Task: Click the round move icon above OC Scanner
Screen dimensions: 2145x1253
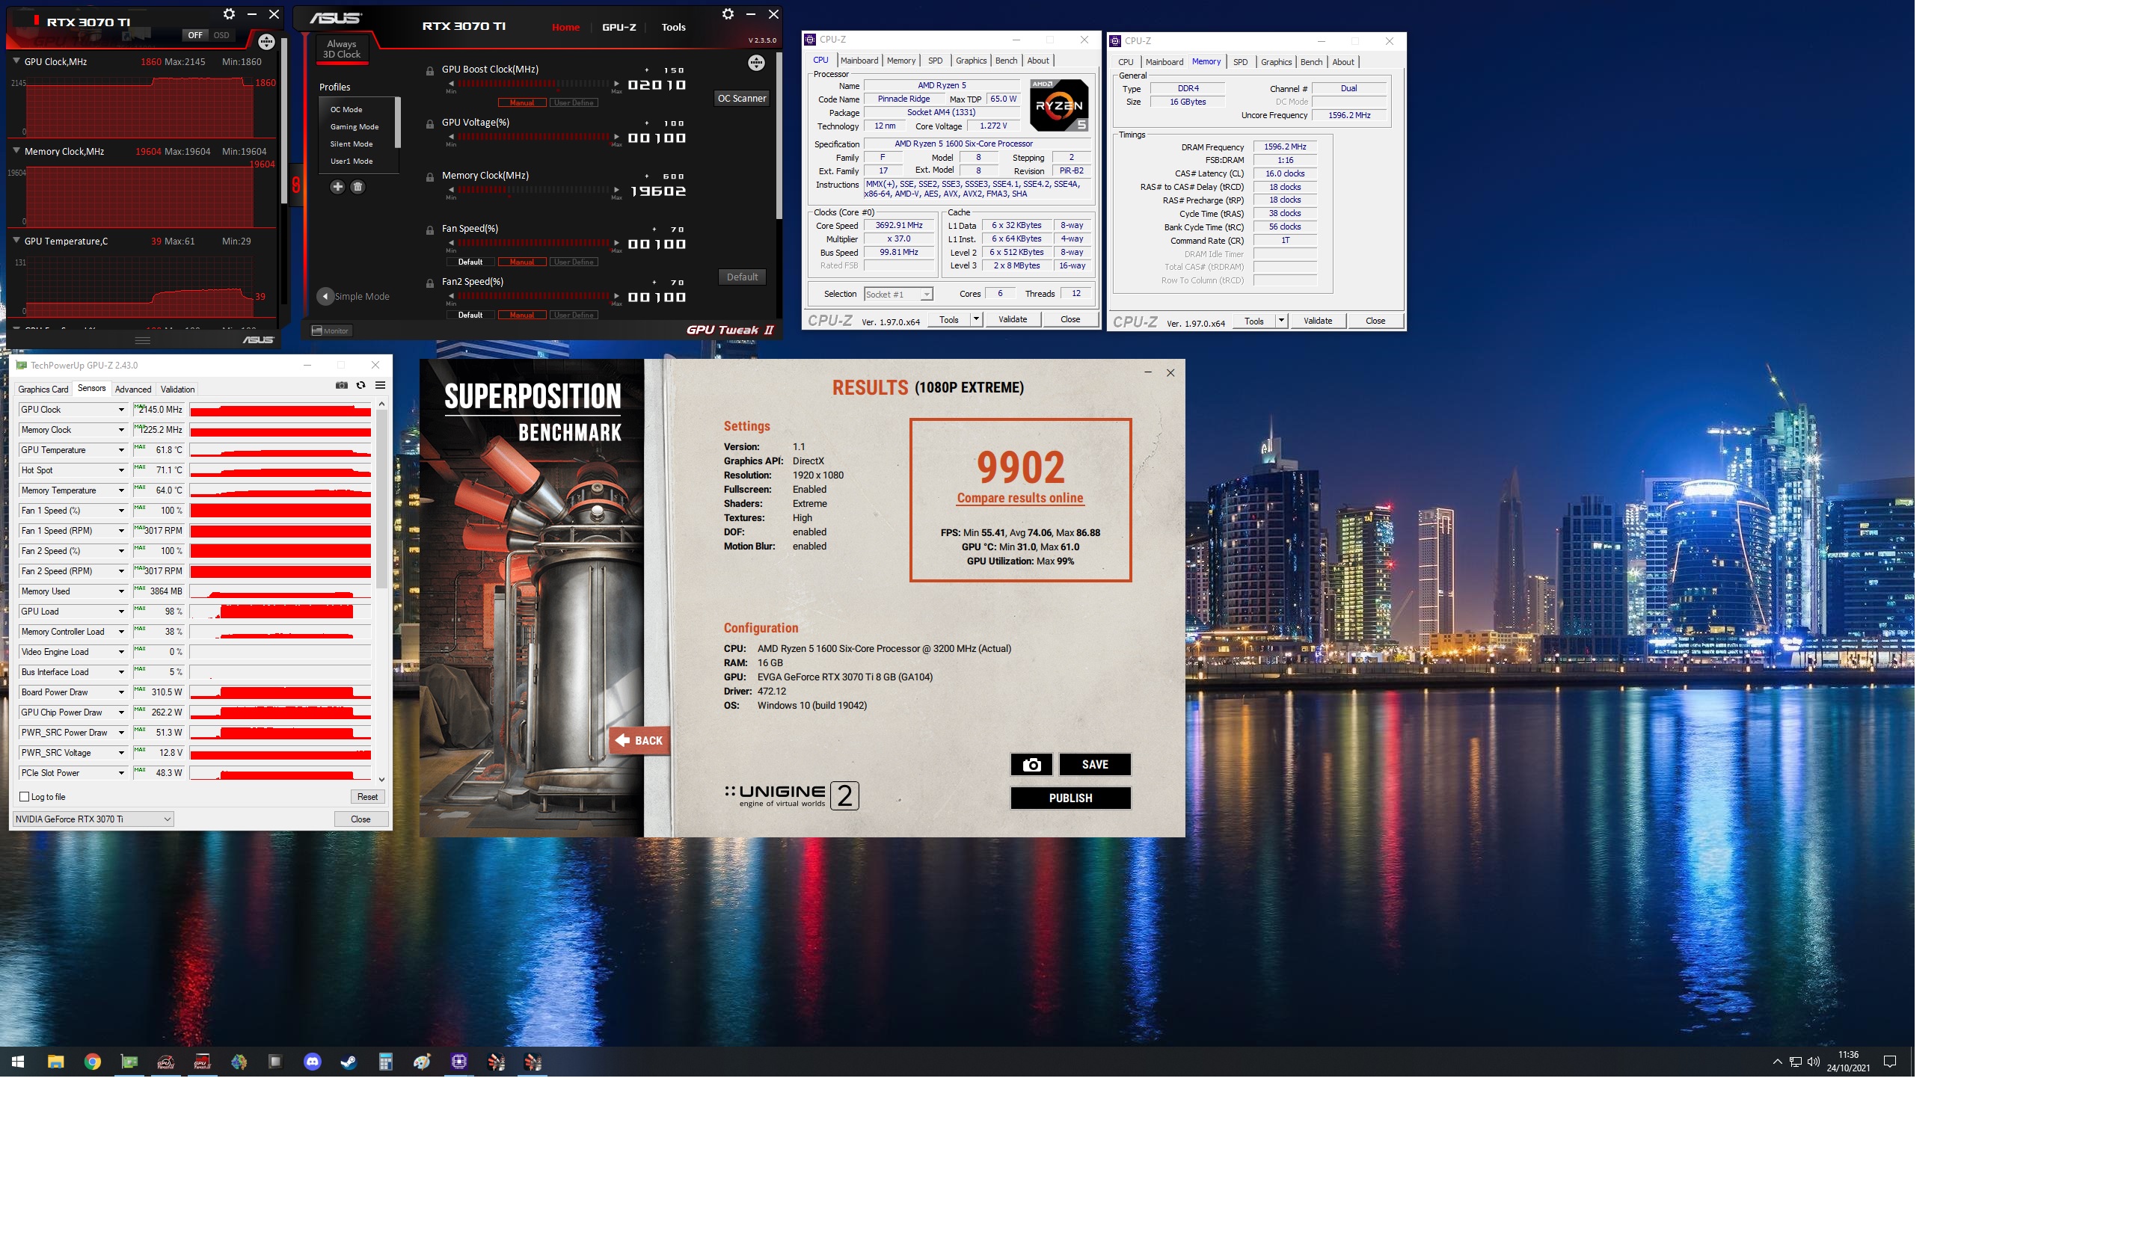Action: 756,63
